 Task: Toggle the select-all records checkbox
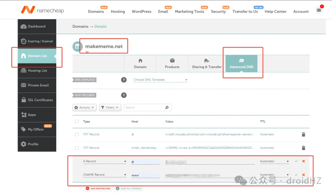pos(77,122)
